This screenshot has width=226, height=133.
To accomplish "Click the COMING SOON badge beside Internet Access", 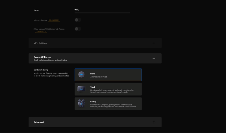I will tap(54, 20).
